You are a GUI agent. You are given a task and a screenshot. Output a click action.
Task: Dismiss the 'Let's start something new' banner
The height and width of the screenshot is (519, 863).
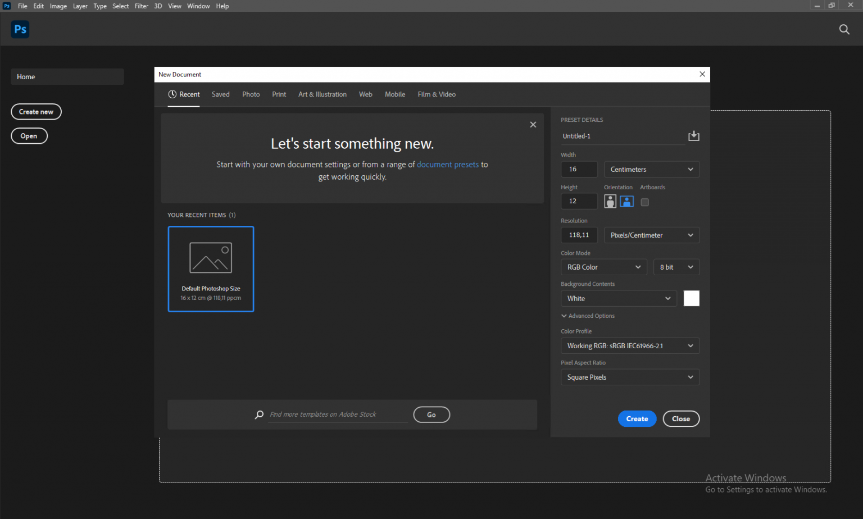click(533, 125)
